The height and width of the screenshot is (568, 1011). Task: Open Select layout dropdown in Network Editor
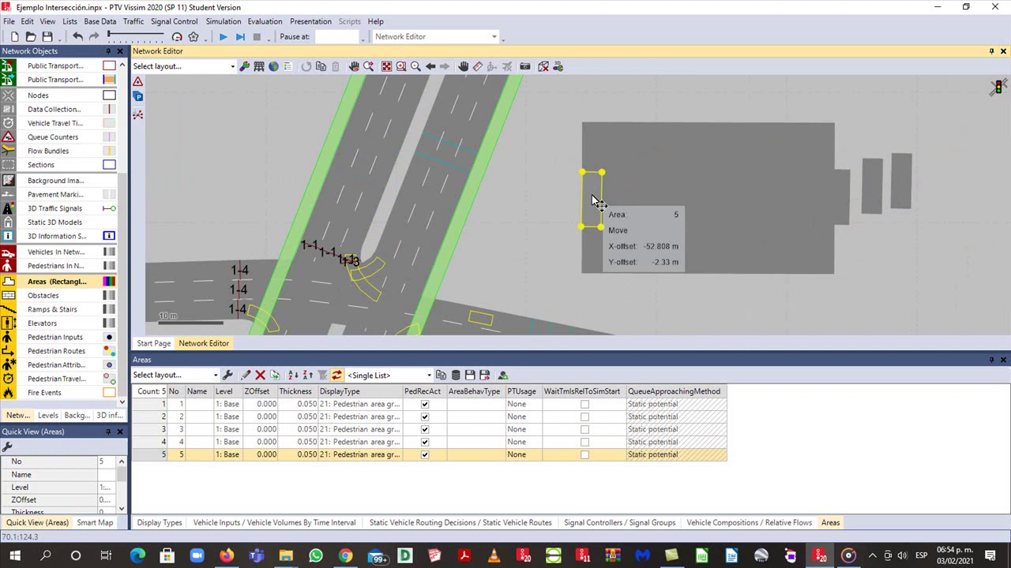[232, 66]
